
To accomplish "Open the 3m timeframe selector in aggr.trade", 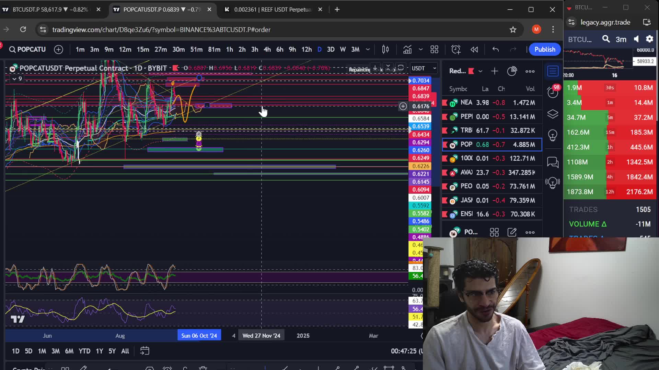I will [x=621, y=39].
